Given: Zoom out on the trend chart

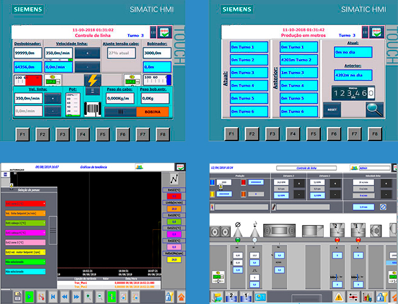Looking at the screenshot, I should (x=100, y=296).
